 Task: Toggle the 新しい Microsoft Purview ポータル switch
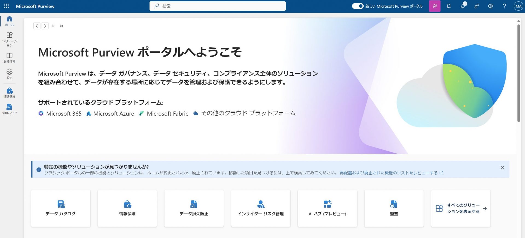(x=357, y=6)
